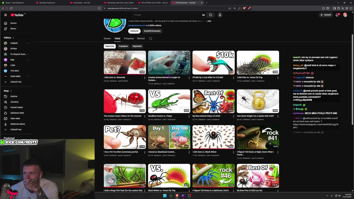
Task: Click the search magnifier button
Action: coord(210,15)
